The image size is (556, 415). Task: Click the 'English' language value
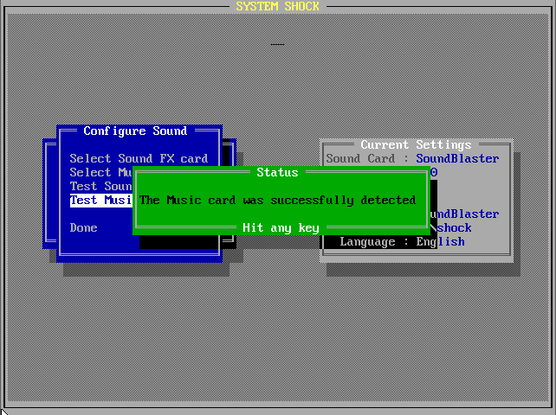click(440, 242)
